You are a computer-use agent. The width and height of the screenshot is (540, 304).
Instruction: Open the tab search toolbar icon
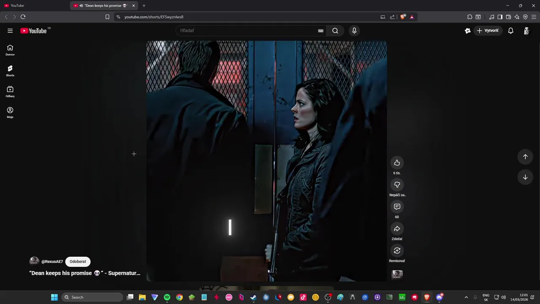(478, 17)
